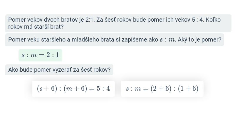Image resolution: width=235 pixels, height=117 pixels.
Task: Click the (2+6) term in right option
Action: pos(161,89)
